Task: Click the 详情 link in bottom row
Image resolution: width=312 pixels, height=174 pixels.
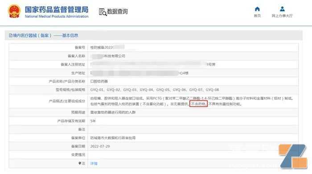Action: point(94,163)
